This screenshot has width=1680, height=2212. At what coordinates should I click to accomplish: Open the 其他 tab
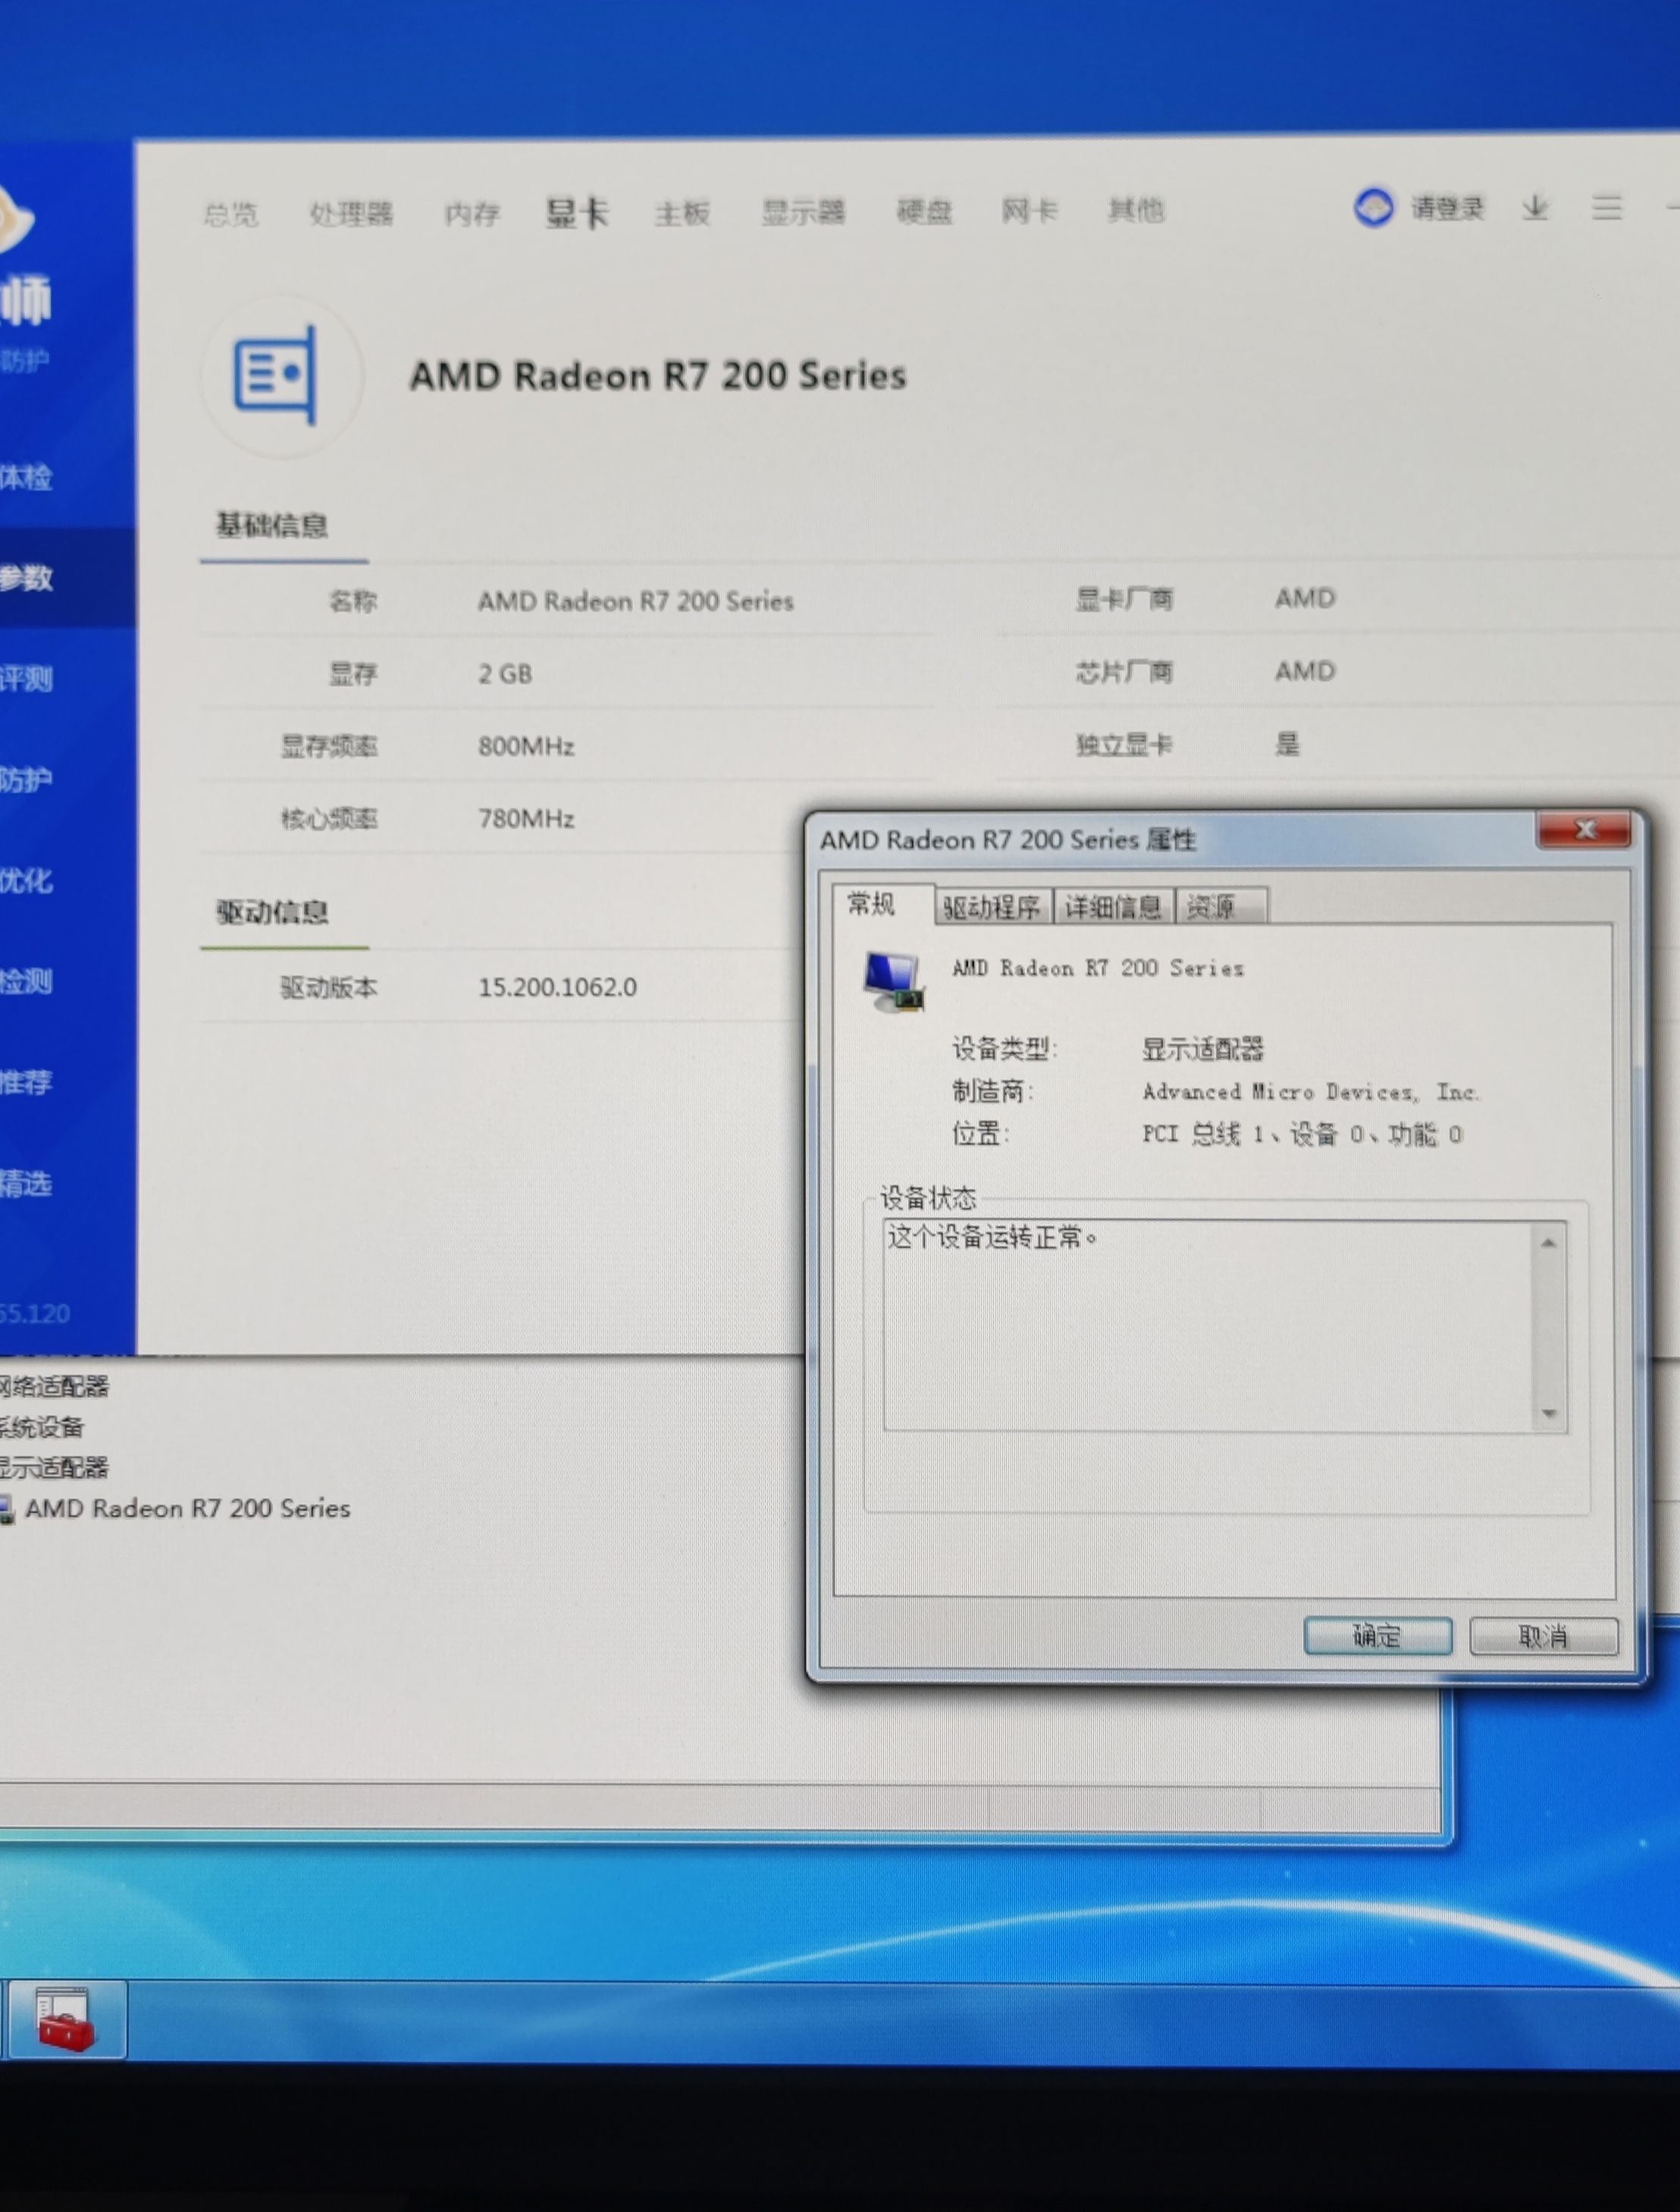pos(1136,209)
